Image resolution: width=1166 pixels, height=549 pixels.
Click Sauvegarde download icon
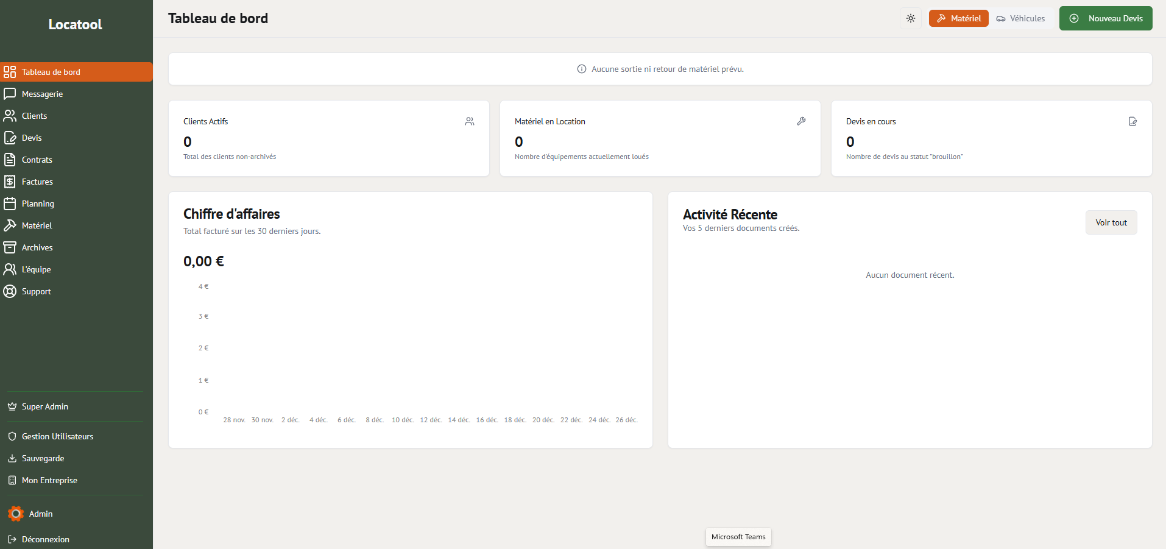(12, 458)
